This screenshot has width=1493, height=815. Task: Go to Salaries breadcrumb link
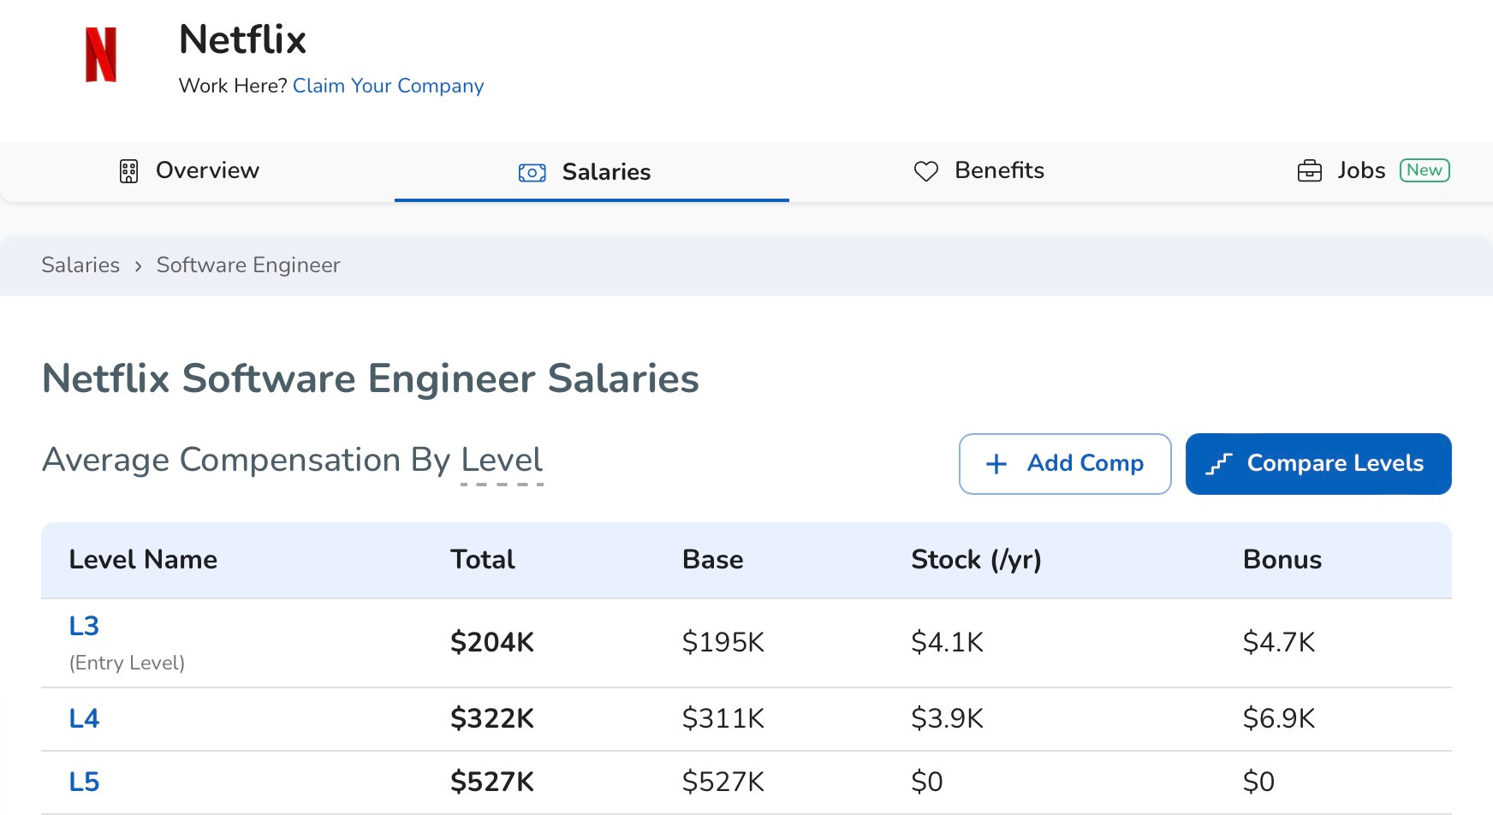click(80, 265)
